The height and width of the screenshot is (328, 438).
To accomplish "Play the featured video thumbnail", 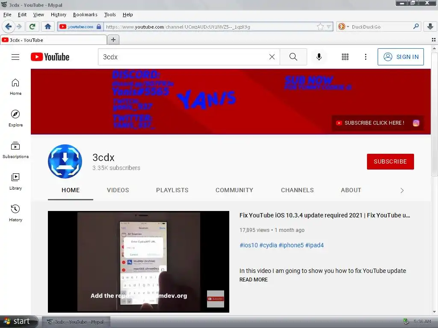I will 138,262.
